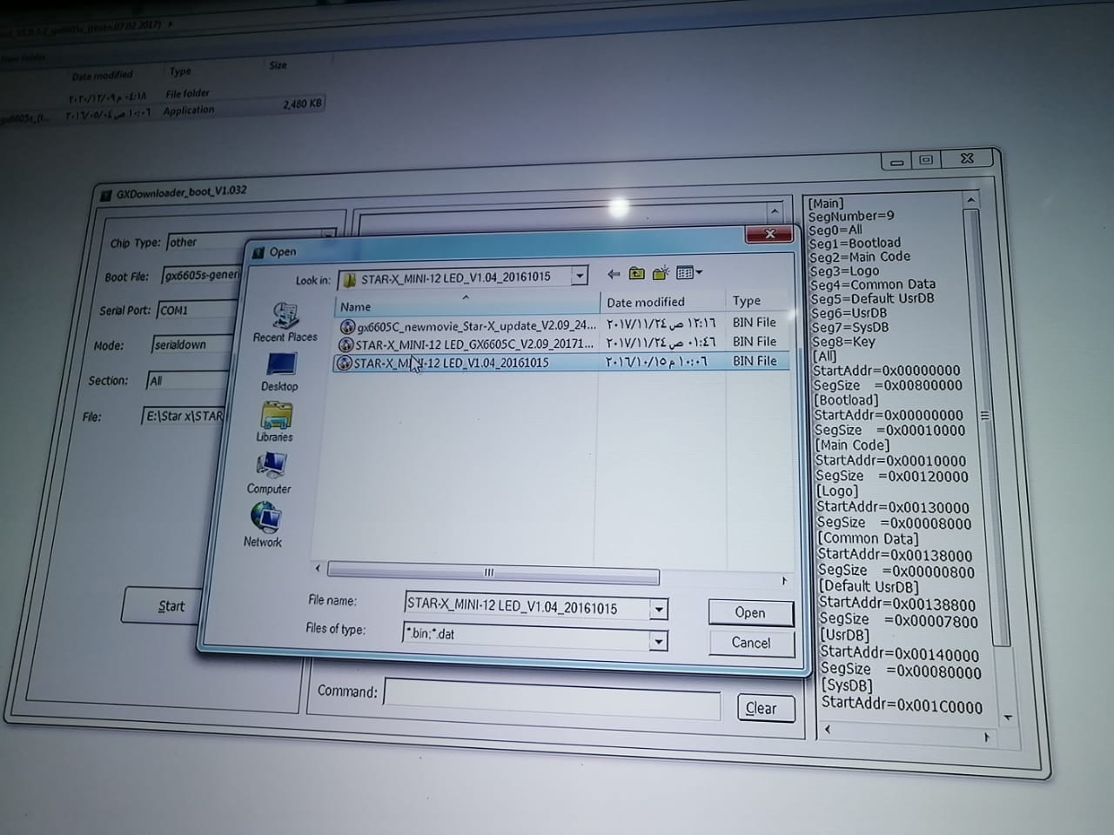Click the GXDownloader title bar app icon
1114x835 pixels.
pyautogui.click(x=105, y=196)
